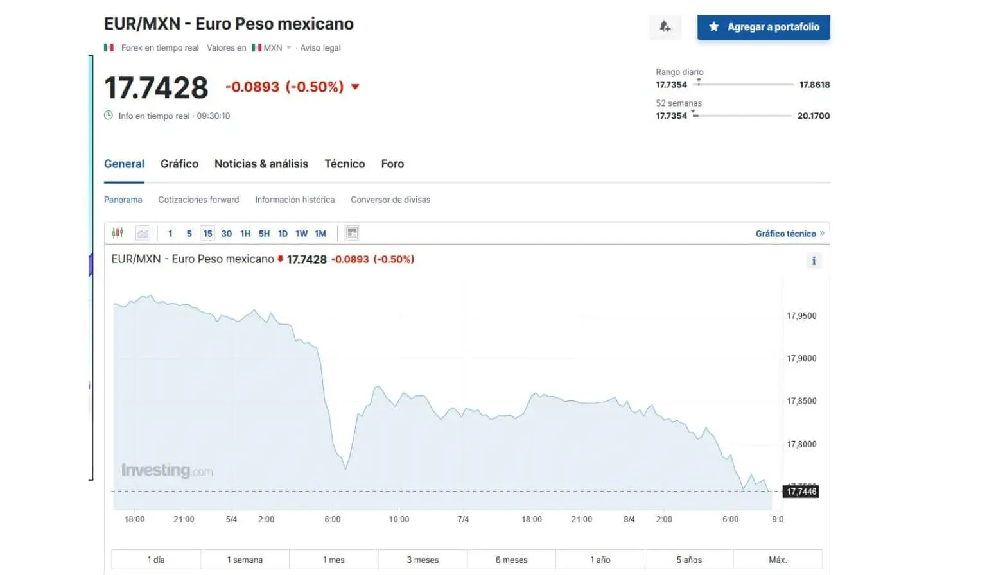Click the 10:00 label on time axis
The width and height of the screenshot is (987, 575).
coord(399,519)
